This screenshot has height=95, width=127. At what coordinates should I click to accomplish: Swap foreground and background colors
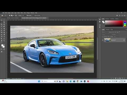pyautogui.click(x=4, y=45)
